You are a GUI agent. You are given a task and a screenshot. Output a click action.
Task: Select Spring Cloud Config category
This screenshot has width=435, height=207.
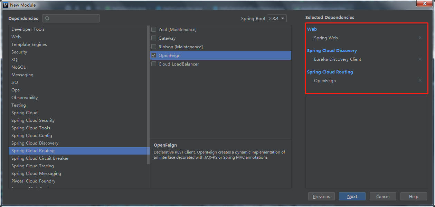79,136
